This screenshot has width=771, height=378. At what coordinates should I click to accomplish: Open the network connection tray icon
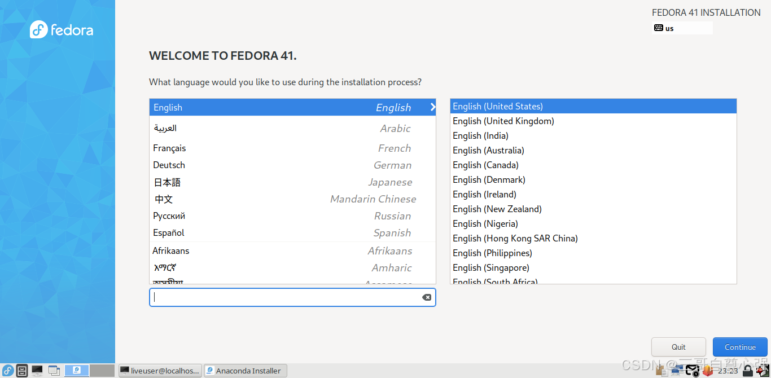coord(677,371)
